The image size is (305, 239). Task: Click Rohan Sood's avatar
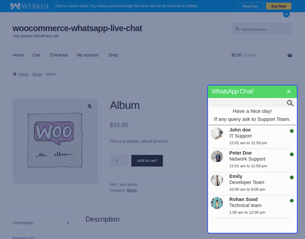[217, 203]
